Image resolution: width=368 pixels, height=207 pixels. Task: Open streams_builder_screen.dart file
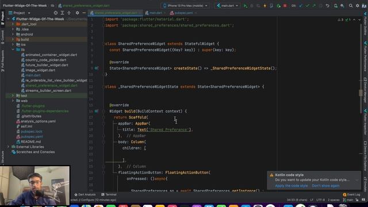pyautogui.click(x=46, y=91)
